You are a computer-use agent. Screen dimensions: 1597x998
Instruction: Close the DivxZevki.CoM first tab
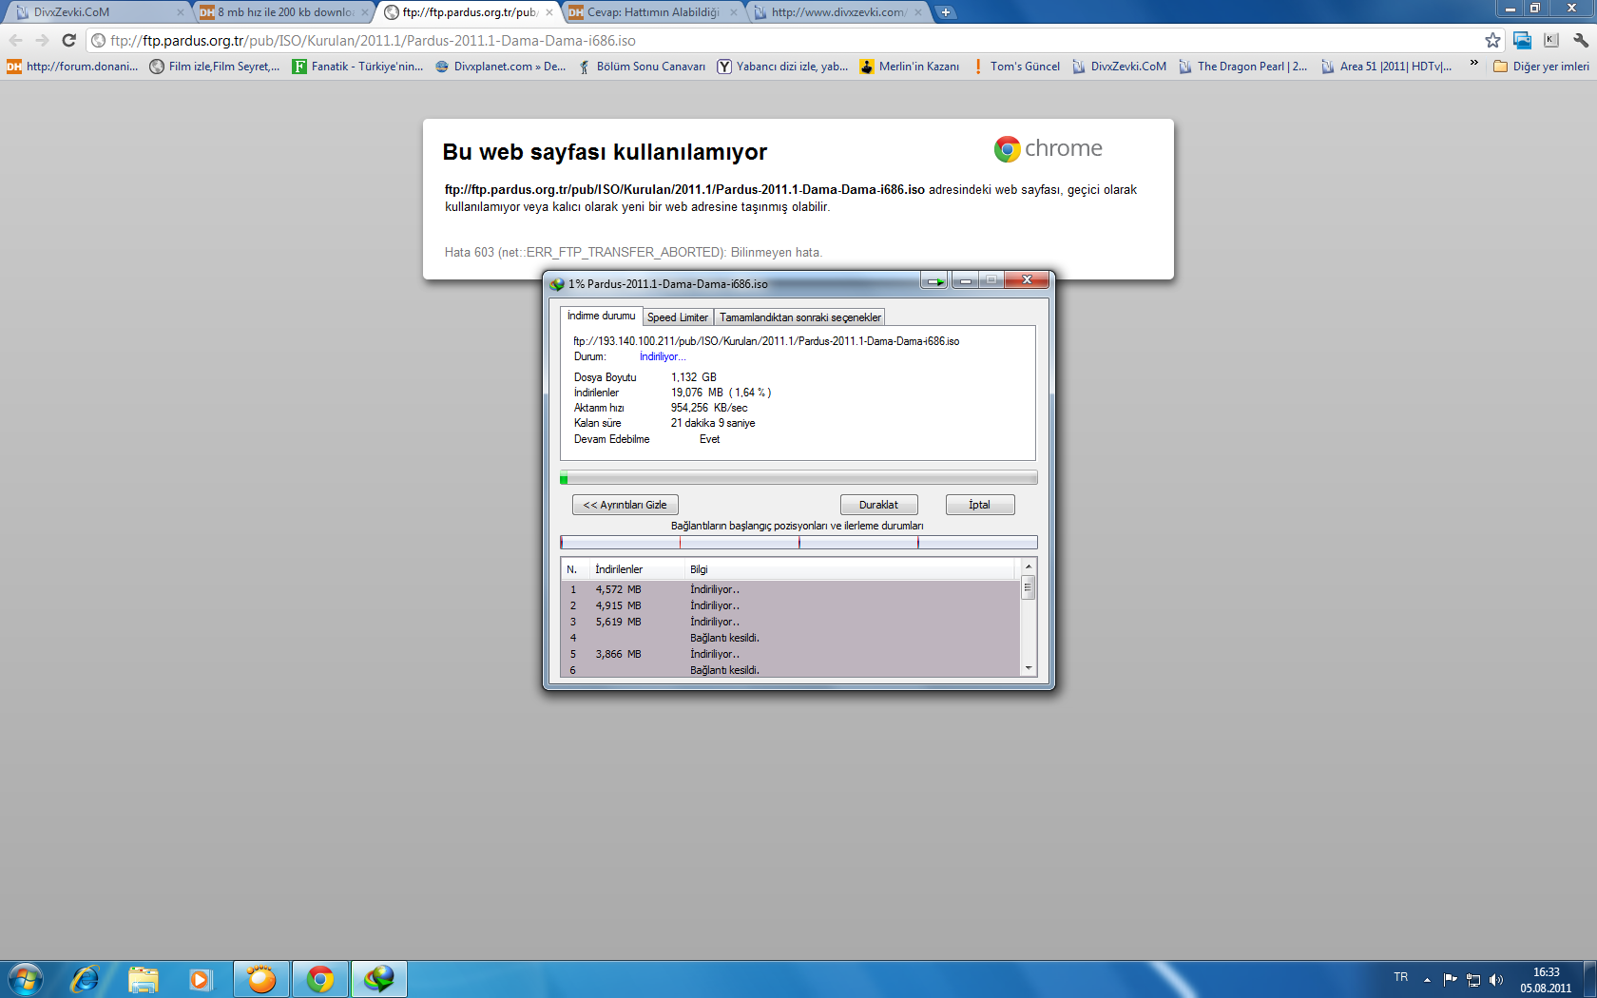(x=181, y=12)
